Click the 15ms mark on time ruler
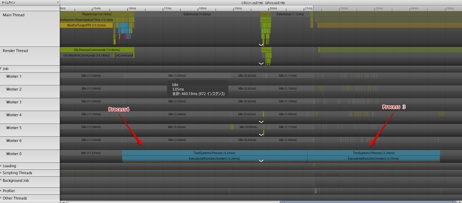The image size is (462, 203). (x=97, y=8)
